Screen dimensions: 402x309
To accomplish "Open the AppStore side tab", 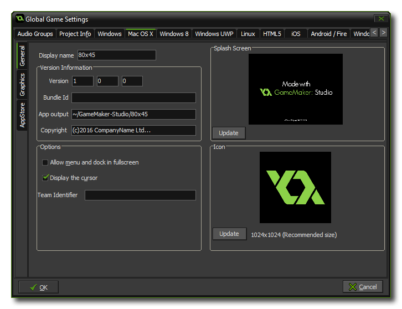I will coord(23,115).
